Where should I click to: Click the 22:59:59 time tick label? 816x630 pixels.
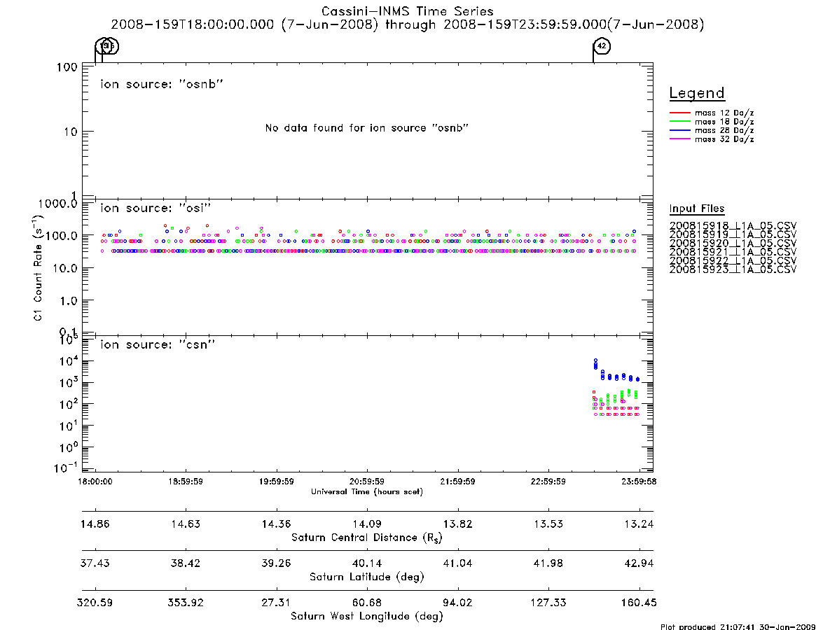click(x=548, y=482)
